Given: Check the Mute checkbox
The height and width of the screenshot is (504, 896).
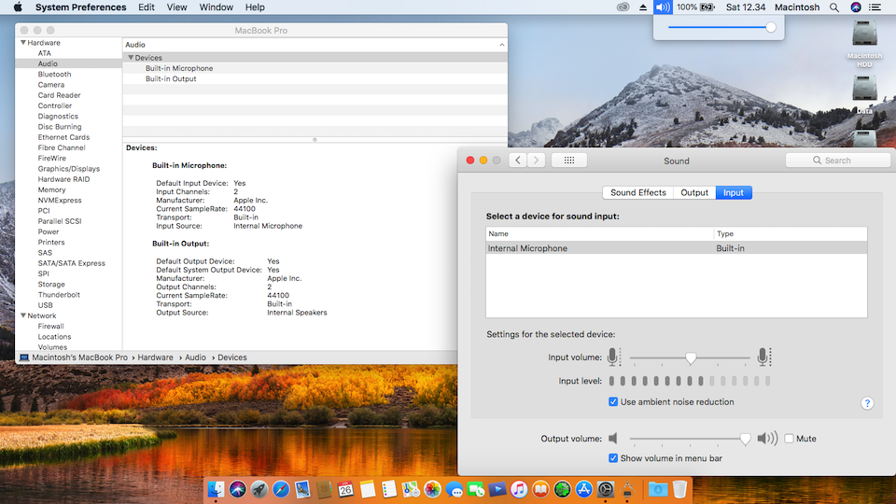Looking at the screenshot, I should 790,439.
